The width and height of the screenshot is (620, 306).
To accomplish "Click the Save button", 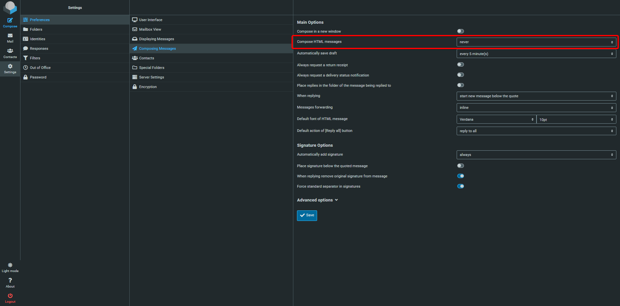I will click(x=307, y=215).
